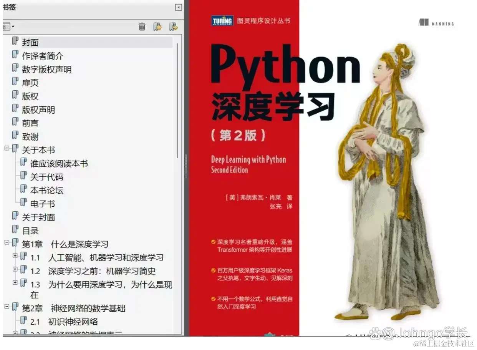Click the Turing logo on the book cover
477x350 pixels.
[222, 20]
